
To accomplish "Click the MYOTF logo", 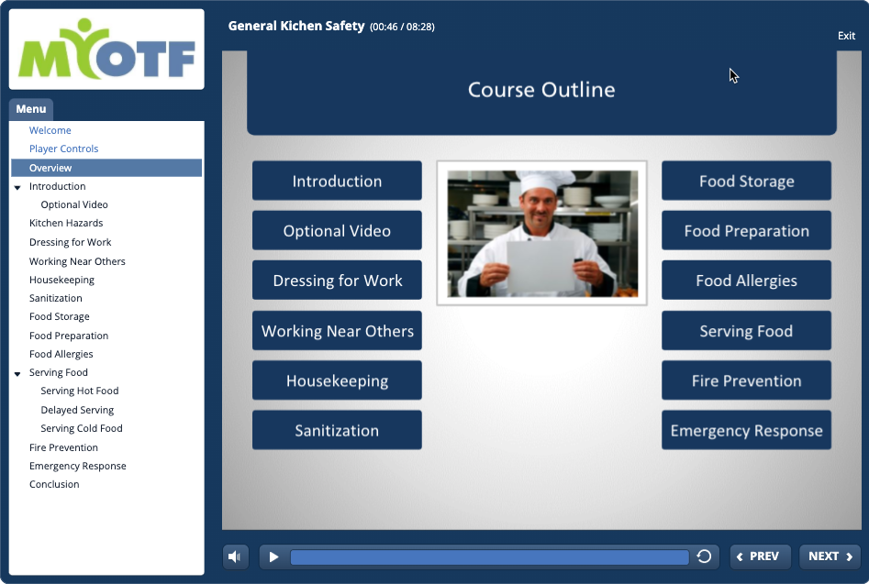I will point(106,50).
